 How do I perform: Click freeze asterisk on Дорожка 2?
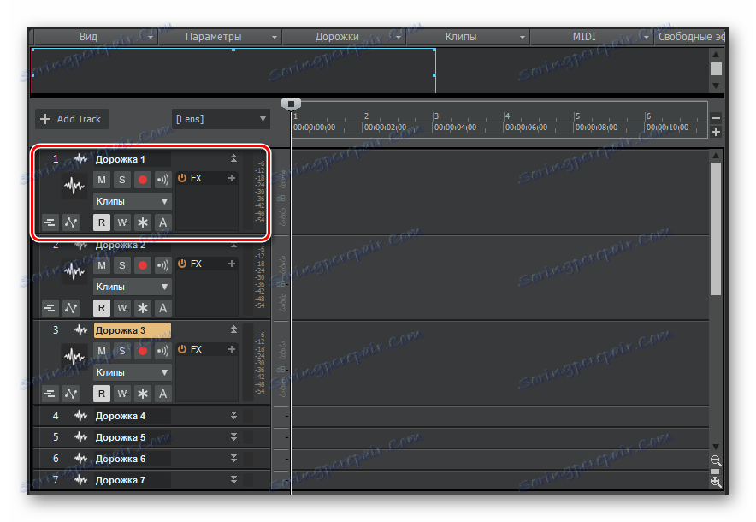[x=143, y=308]
